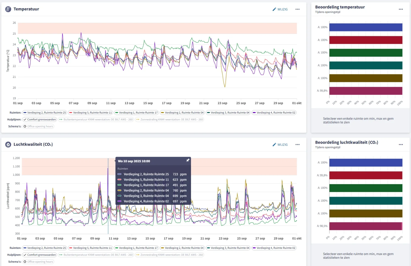411x266 pixels.
Task: Open three-dots menu of Luchtkwaliteit chart
Action: [x=297, y=145]
